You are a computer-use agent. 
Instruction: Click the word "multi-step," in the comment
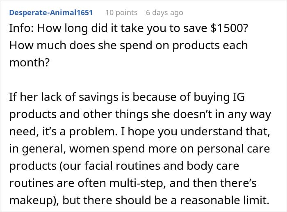coord(138,183)
